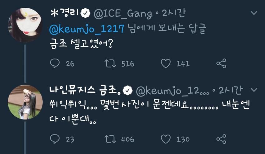View the second tweet author's profile picture
This screenshot has width=265, height=154.
25,102
